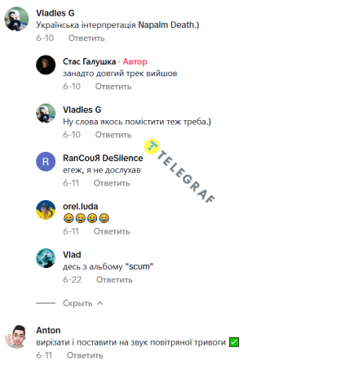Click the Telegraf watermark logo
The width and height of the screenshot is (349, 370).
[152, 146]
